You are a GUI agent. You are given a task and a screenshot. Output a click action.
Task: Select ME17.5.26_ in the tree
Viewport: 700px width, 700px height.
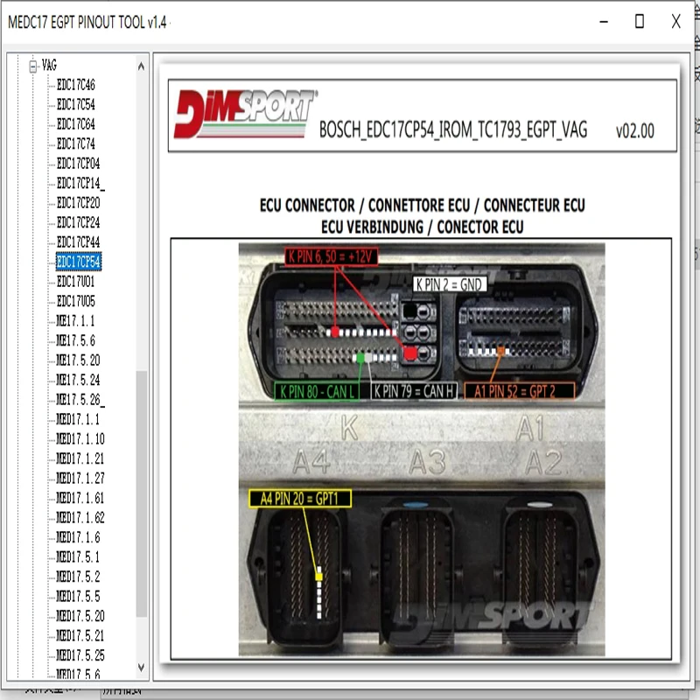pos(80,400)
